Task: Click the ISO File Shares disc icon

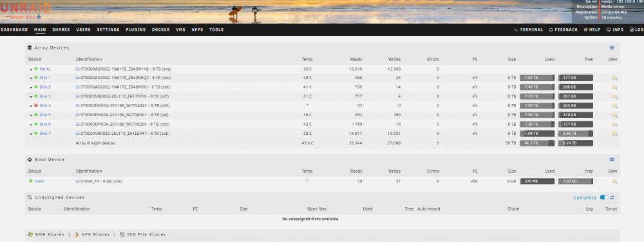Action: (x=122, y=235)
